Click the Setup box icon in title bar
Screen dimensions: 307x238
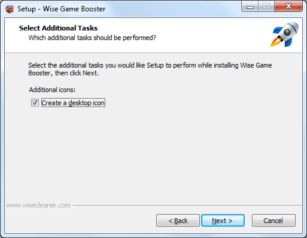[10, 9]
